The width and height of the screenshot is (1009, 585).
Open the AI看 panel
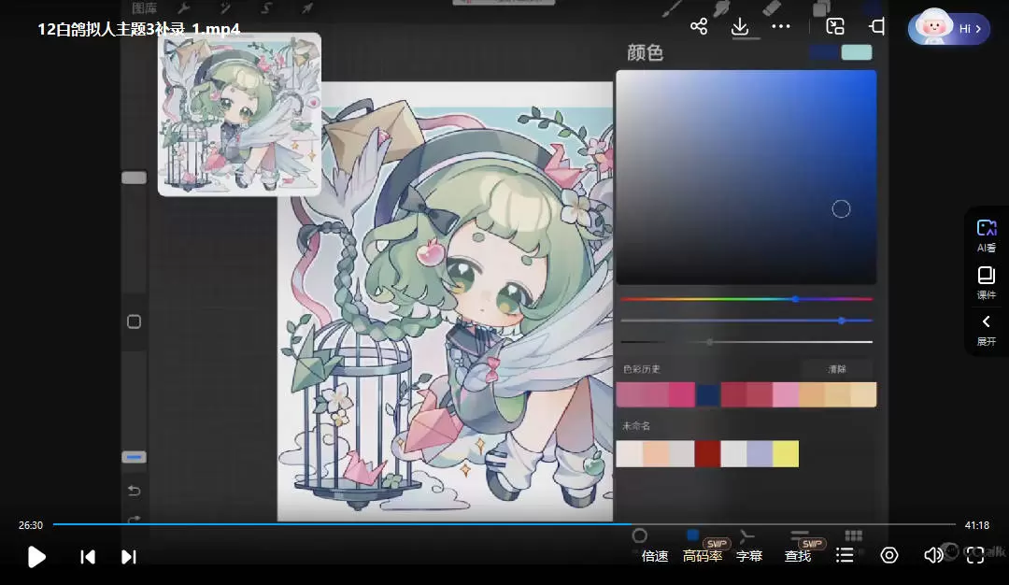click(987, 235)
